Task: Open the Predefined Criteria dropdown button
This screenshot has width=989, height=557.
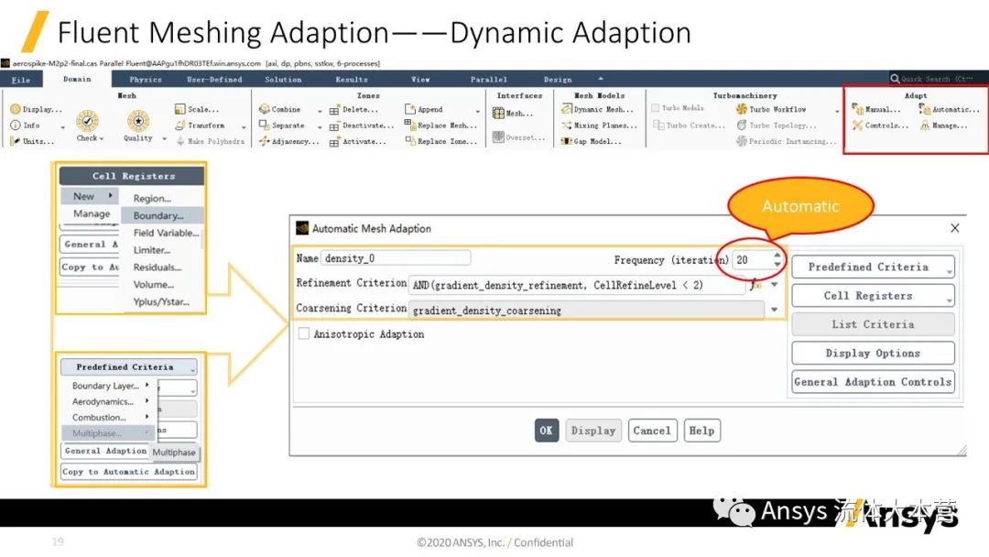Action: (x=873, y=267)
